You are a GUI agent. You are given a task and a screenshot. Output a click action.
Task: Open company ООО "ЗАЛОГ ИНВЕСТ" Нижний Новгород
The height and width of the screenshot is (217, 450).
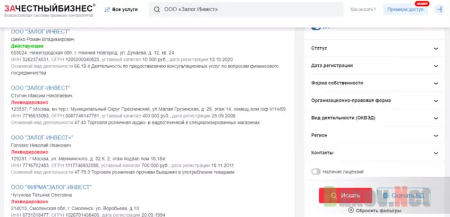point(40,31)
